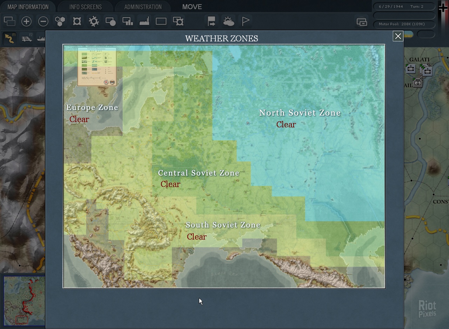
Task: Click the flag with arrow icon
Action: (211, 21)
